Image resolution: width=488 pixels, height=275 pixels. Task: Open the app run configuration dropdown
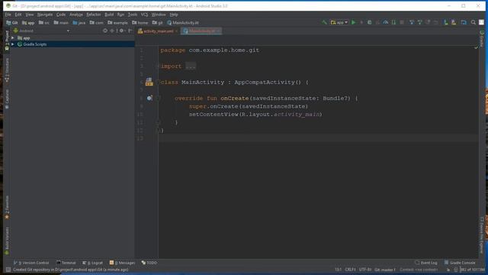[339, 22]
